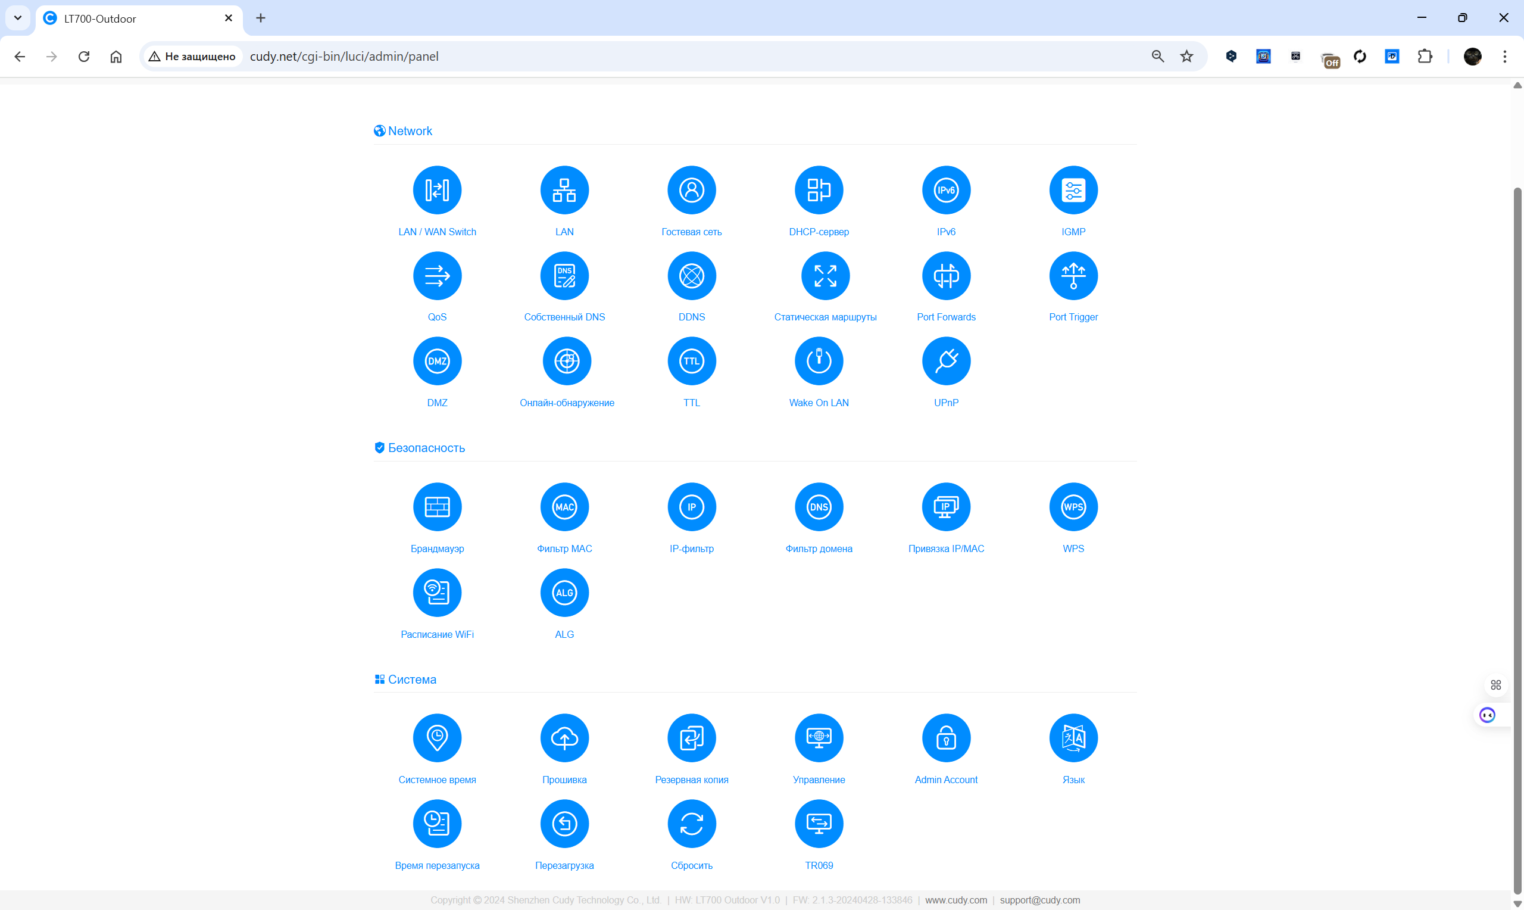This screenshot has width=1524, height=910.
Task: Click the Wake On LAN icon
Action: [819, 361]
